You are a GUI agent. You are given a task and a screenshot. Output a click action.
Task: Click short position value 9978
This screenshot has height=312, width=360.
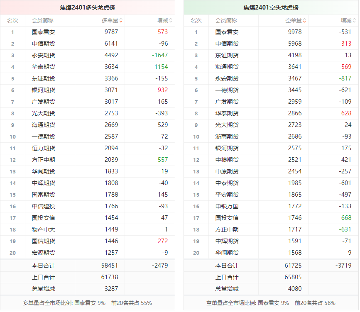295,32
